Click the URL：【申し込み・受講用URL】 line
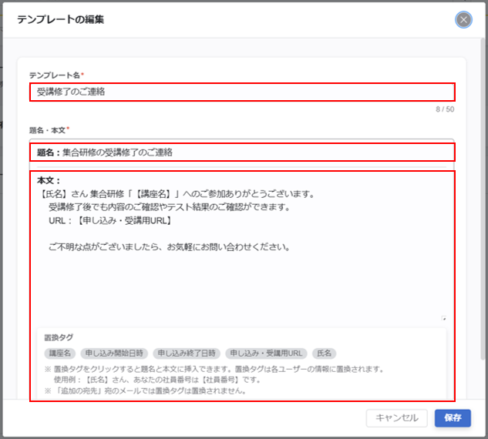 click(110, 221)
